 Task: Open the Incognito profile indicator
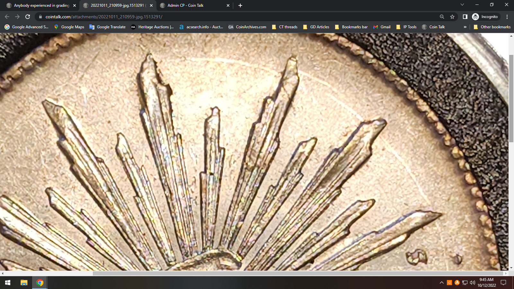click(485, 17)
